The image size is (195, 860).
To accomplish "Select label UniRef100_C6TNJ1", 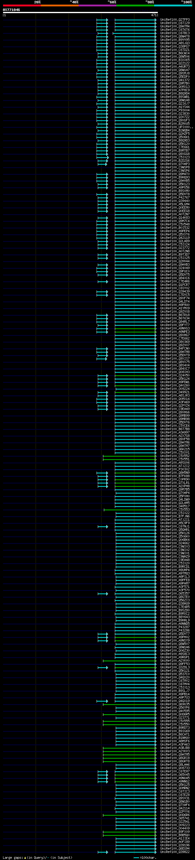I will pos(175,526).
